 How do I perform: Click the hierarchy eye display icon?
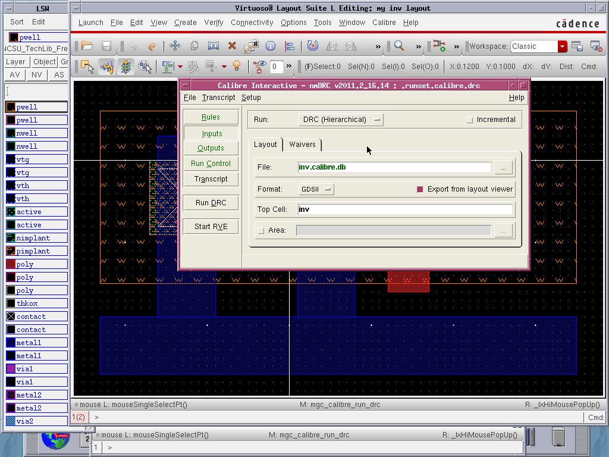[259, 67]
